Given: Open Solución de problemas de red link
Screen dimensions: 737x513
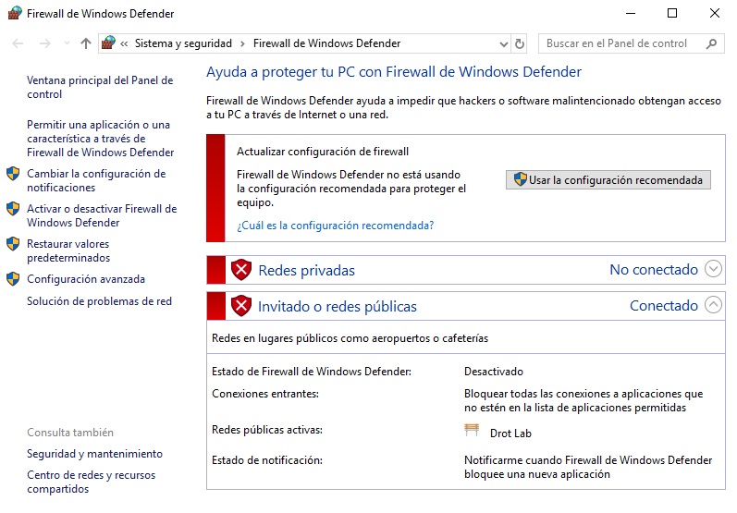Looking at the screenshot, I should pyautogui.click(x=99, y=301).
